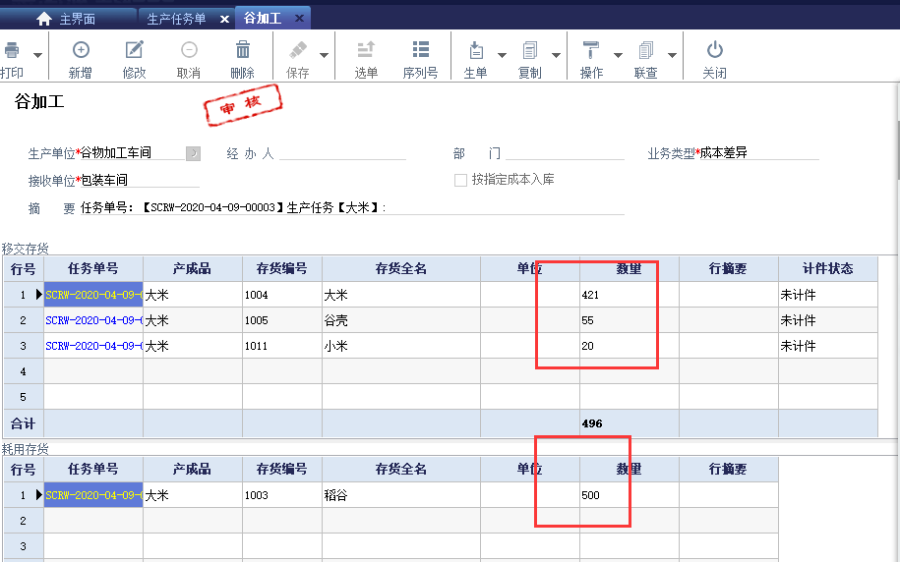900x562 pixels.
Task: Close the 谷加工 tab
Action: (x=299, y=19)
